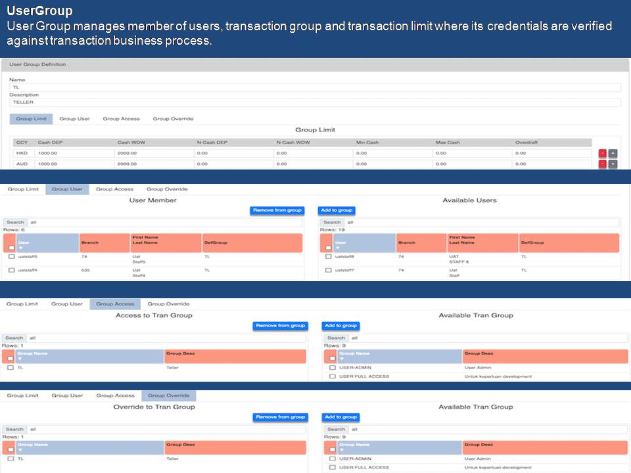This screenshot has height=473, width=631.
Task: Click Add to group beside Available Users
Action: click(337, 210)
